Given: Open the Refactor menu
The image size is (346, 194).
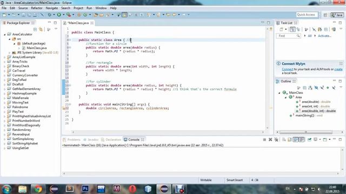Looking at the screenshot, I should tap(37, 8).
